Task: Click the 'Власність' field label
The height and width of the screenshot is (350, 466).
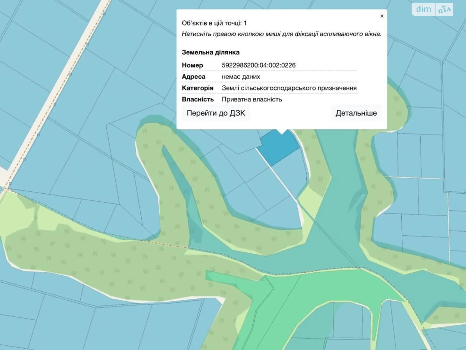Action: [197, 99]
